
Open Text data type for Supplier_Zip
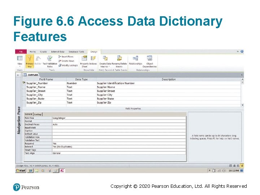(x=81, y=103)
